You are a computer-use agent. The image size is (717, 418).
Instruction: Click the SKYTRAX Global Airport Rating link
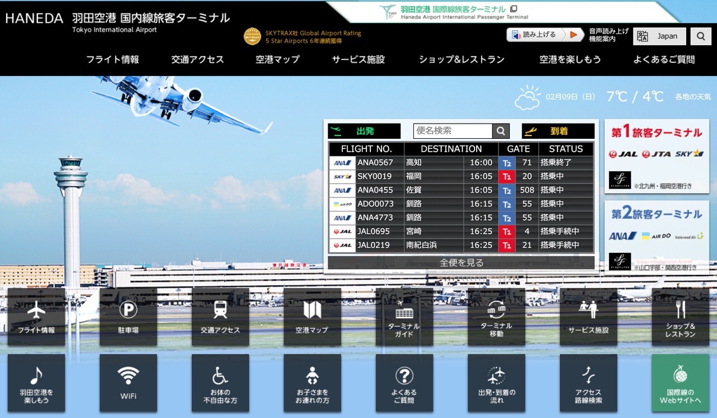coord(313,37)
